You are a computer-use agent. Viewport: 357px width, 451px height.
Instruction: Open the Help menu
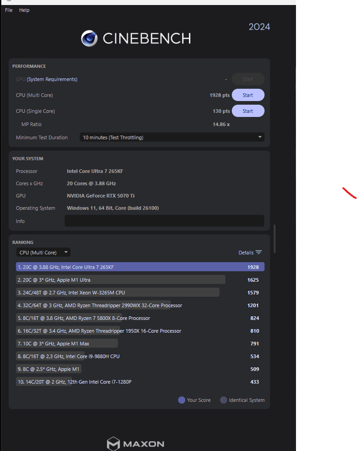click(24, 10)
